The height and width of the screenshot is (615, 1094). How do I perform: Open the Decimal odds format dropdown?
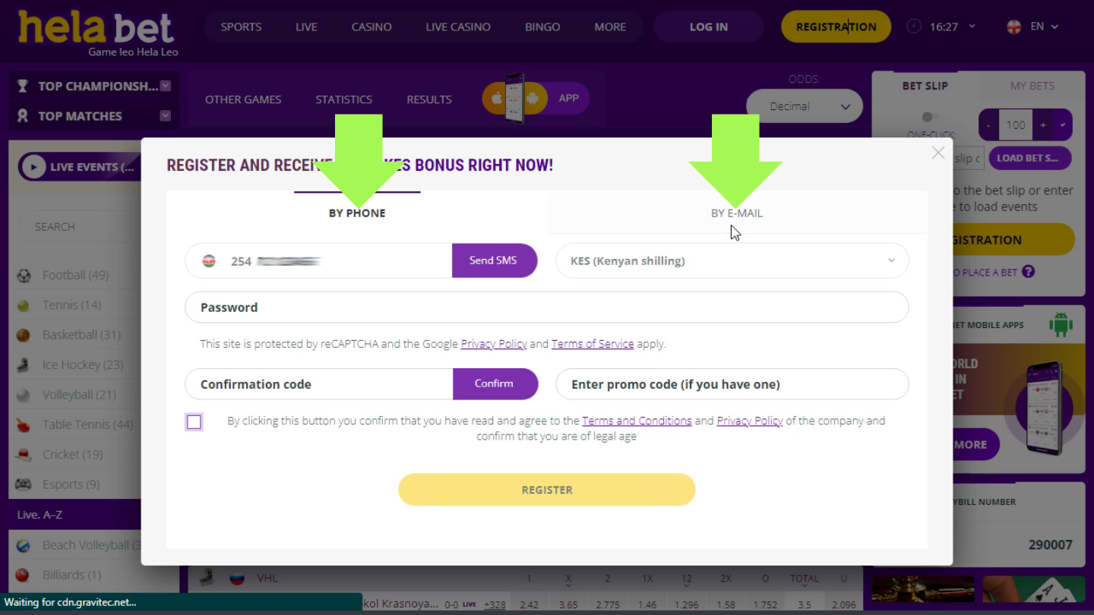click(x=804, y=107)
